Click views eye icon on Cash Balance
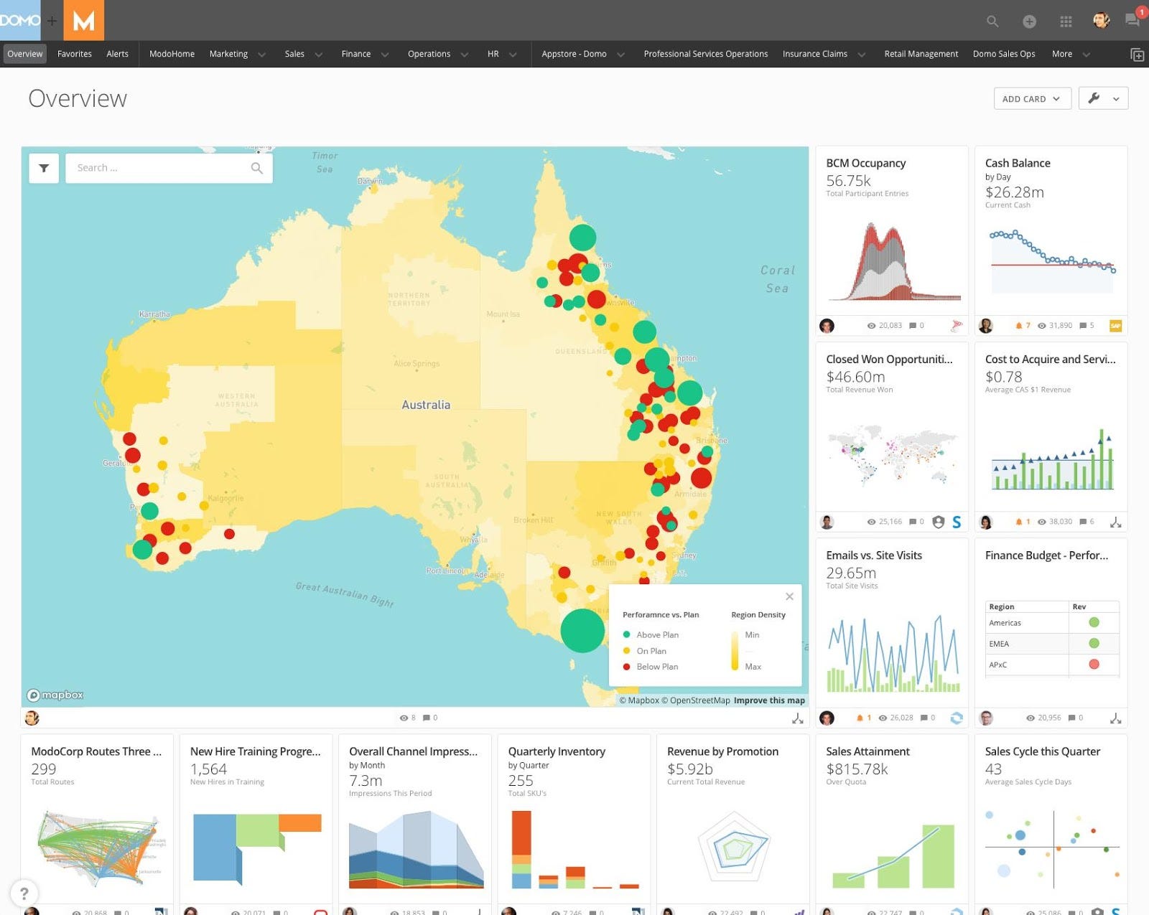The height and width of the screenshot is (915, 1149). point(1041,326)
